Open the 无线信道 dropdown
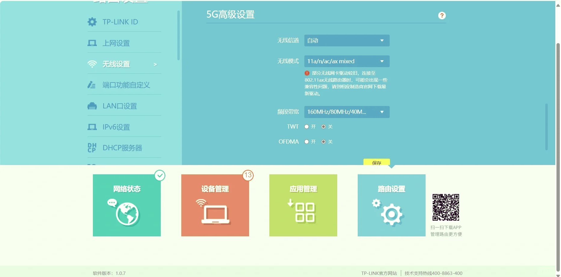This screenshot has height=277, width=561. [x=347, y=40]
